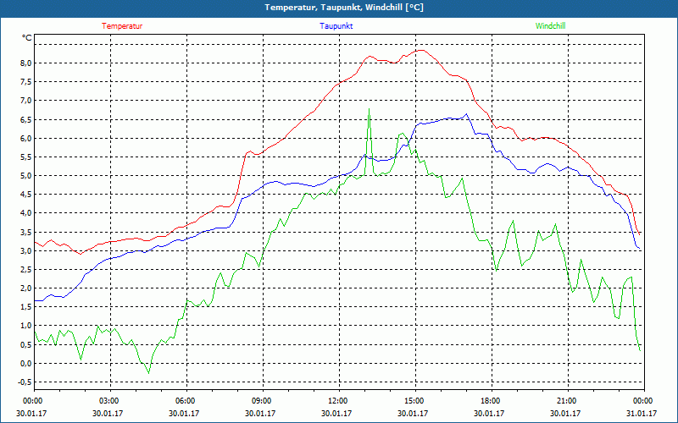This screenshot has height=423, width=678.
Task: Click the tall green Windchill spike peak
Action: (x=369, y=109)
